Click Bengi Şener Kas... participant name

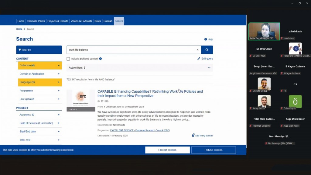pyautogui.click(x=264, y=66)
